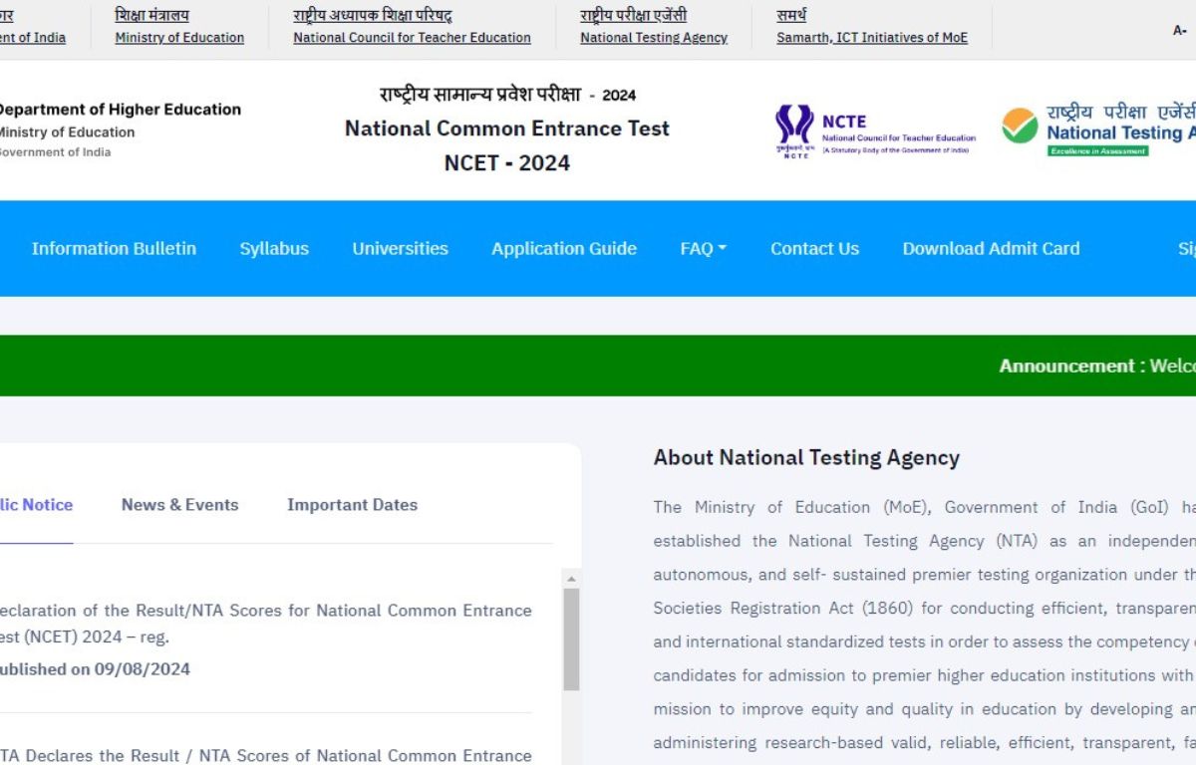Click the National Common Entrance Test title
The height and width of the screenshot is (765, 1196).
click(x=507, y=128)
